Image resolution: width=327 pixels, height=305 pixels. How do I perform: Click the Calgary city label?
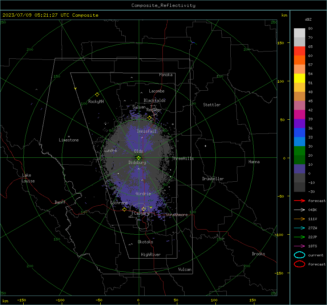[142, 213]
